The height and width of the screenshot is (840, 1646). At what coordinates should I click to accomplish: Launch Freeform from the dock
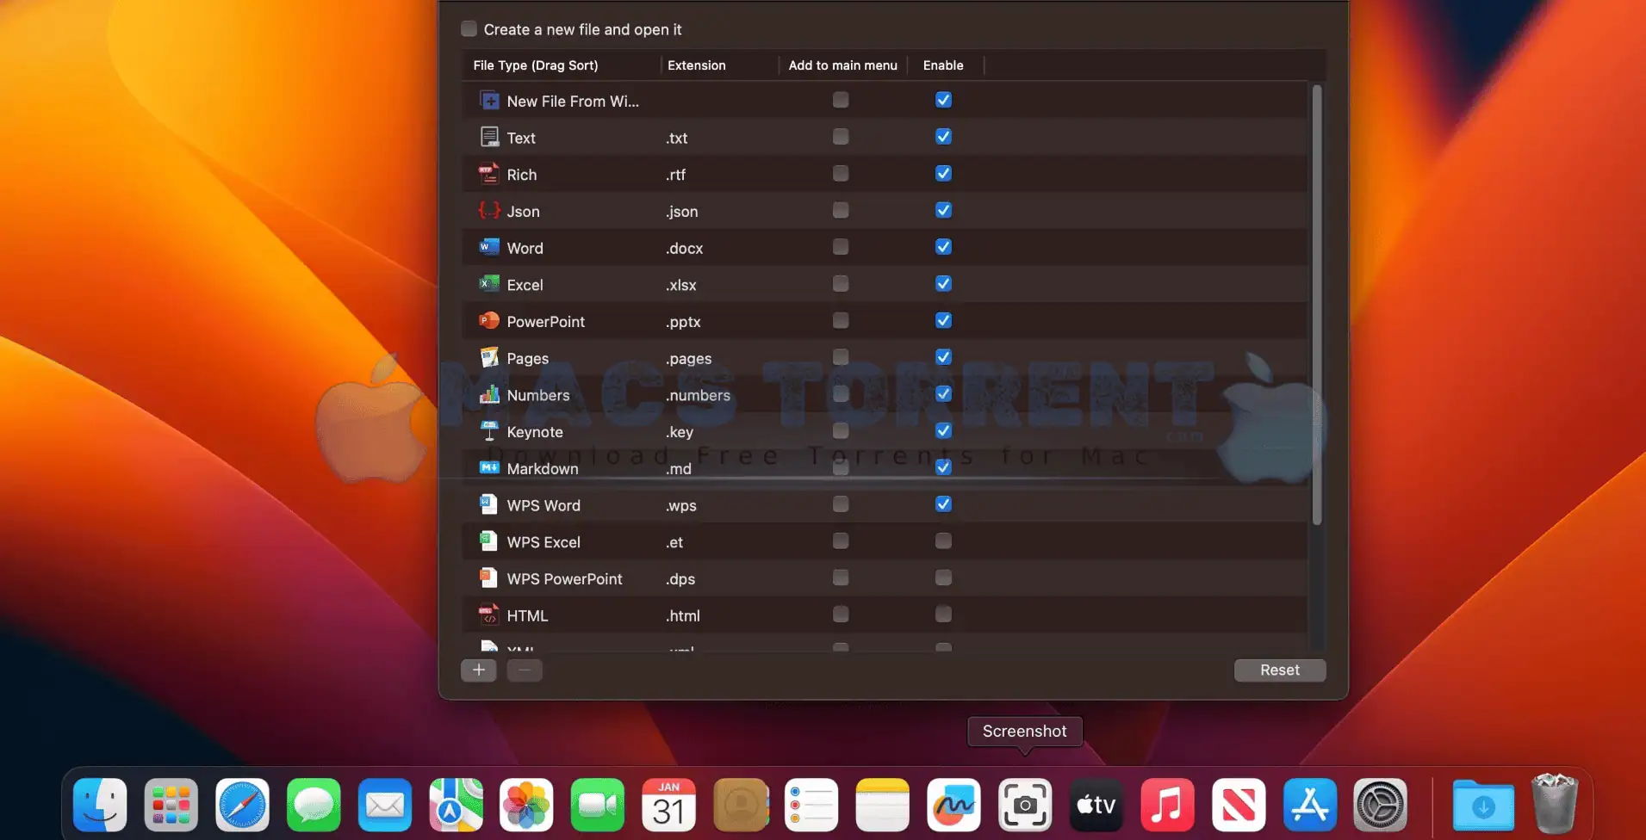[x=953, y=806]
